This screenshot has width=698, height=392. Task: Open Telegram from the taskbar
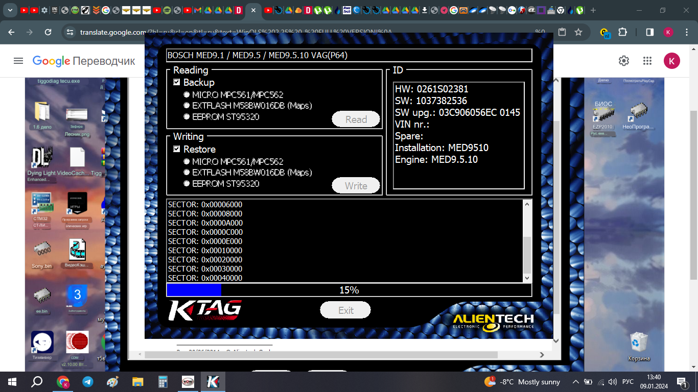(x=88, y=382)
